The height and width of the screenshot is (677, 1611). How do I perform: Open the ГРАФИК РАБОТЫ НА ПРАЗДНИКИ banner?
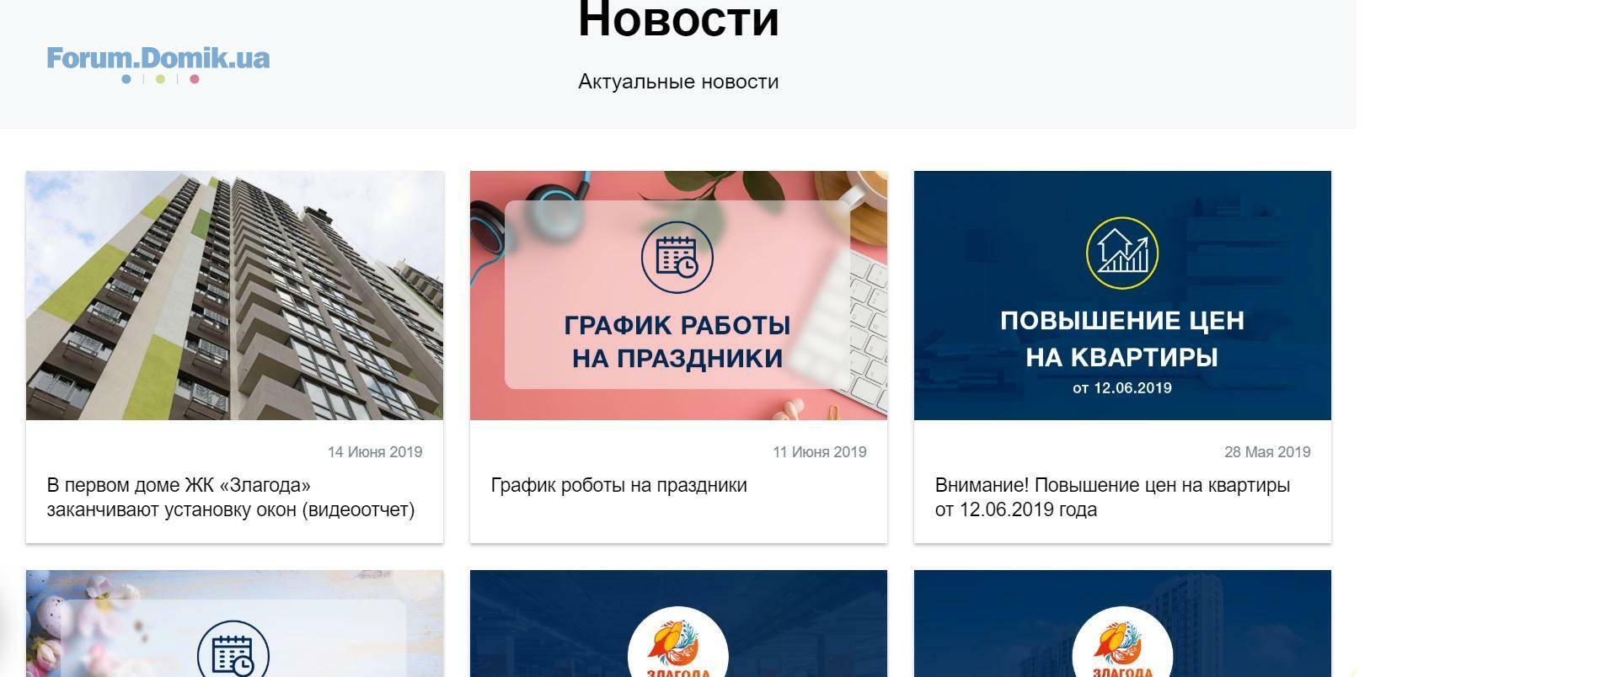678,296
